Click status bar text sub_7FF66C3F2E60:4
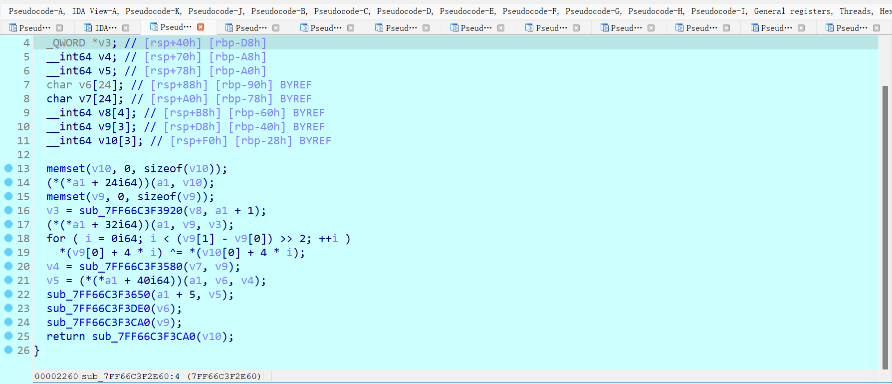Viewport: 892px width, 384px height. click(131, 376)
